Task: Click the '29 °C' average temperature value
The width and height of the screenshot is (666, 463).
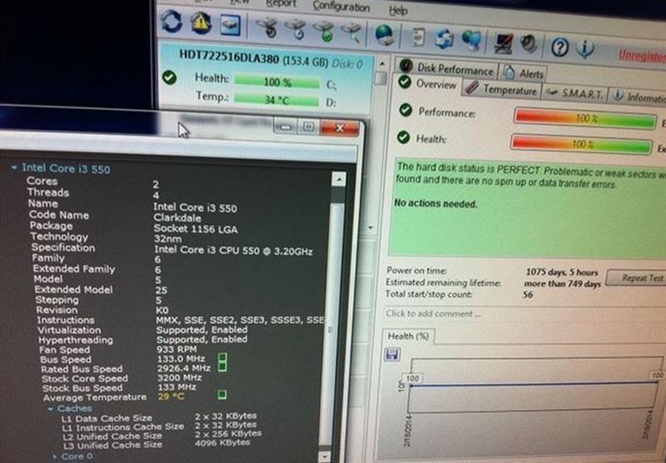Action: click(x=171, y=396)
